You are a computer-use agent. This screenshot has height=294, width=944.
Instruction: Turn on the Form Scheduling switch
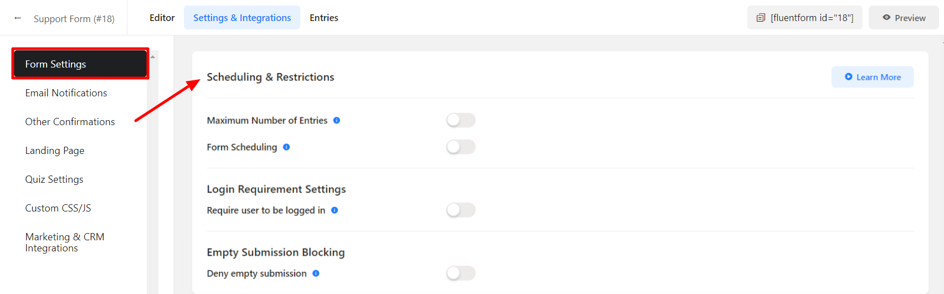pyautogui.click(x=460, y=147)
